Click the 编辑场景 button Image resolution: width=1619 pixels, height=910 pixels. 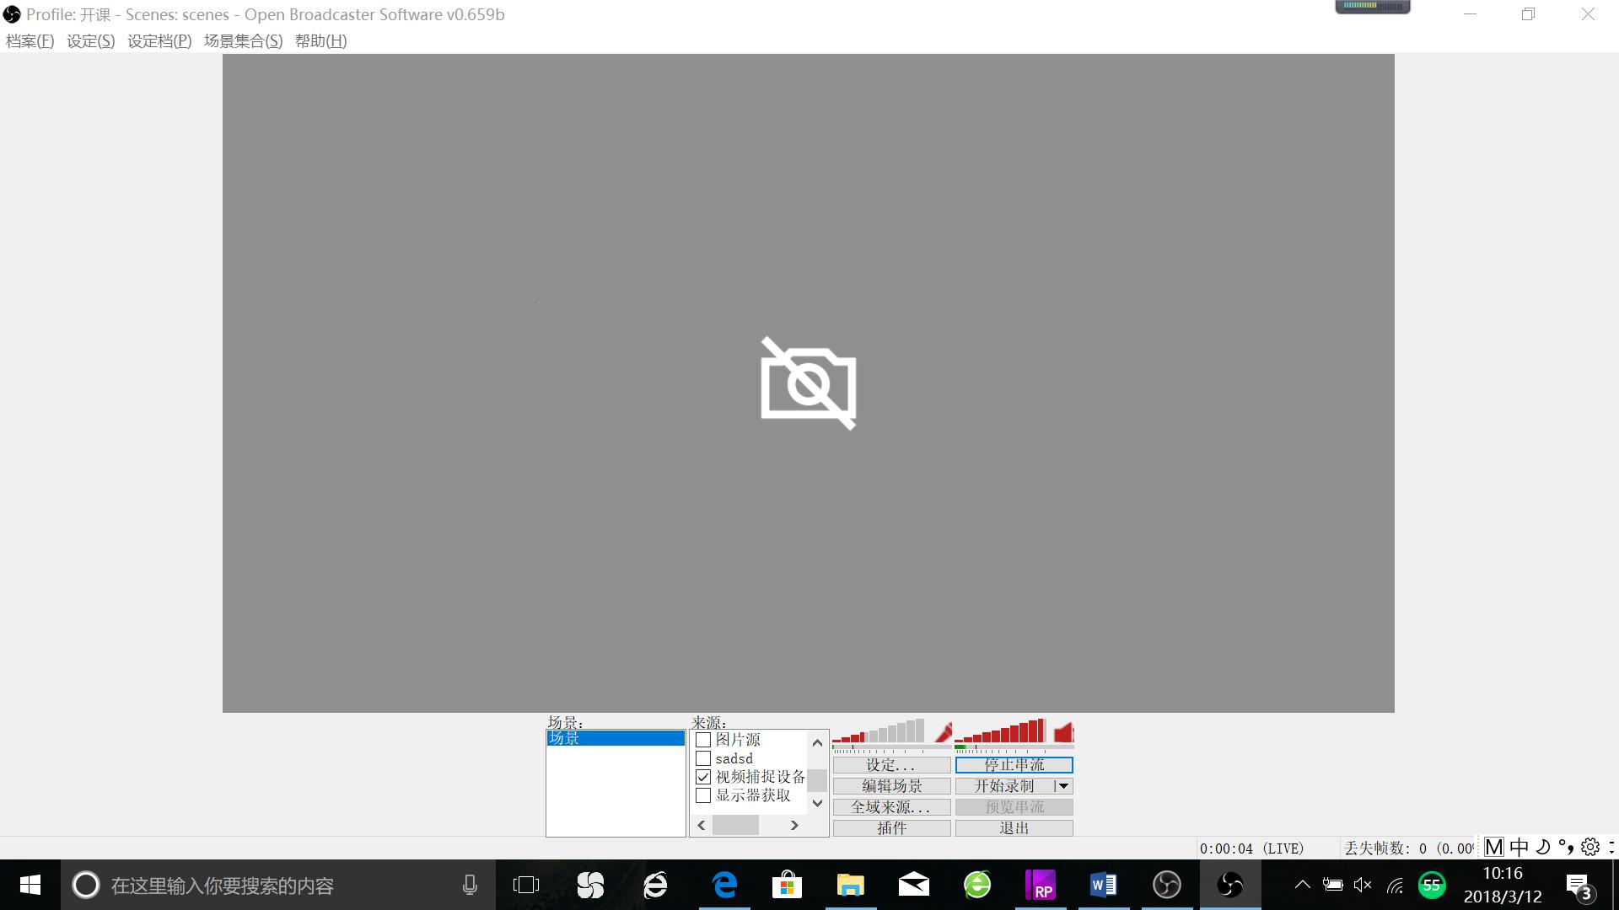(x=892, y=786)
